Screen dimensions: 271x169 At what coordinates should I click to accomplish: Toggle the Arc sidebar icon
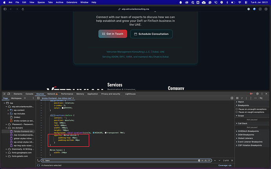5,9
